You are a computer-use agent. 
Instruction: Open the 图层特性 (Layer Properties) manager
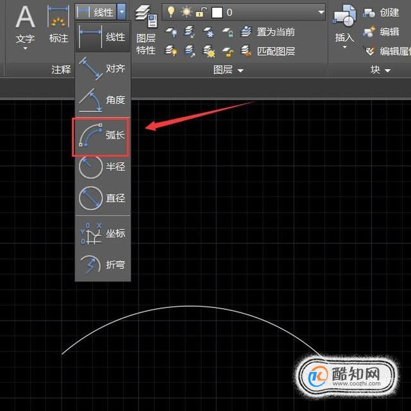click(146, 29)
